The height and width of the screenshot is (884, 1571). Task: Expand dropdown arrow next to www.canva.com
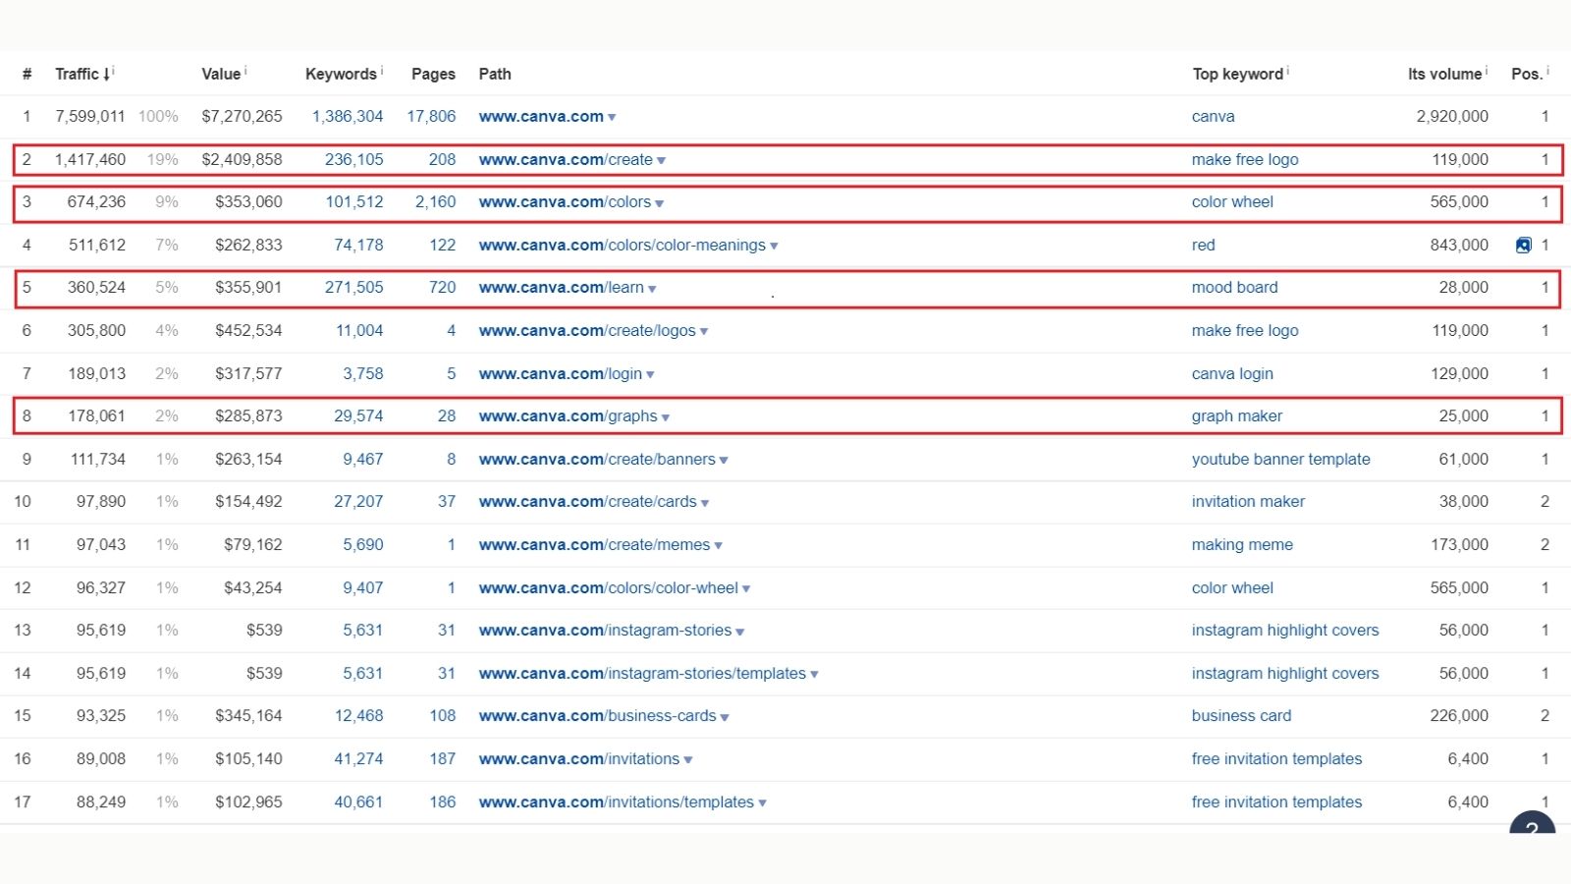[x=612, y=118]
